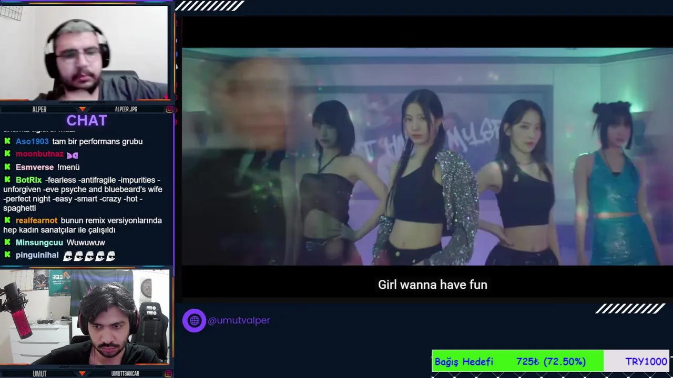Select the Esmverse username in chat
This screenshot has height=378, width=673.
35,167
